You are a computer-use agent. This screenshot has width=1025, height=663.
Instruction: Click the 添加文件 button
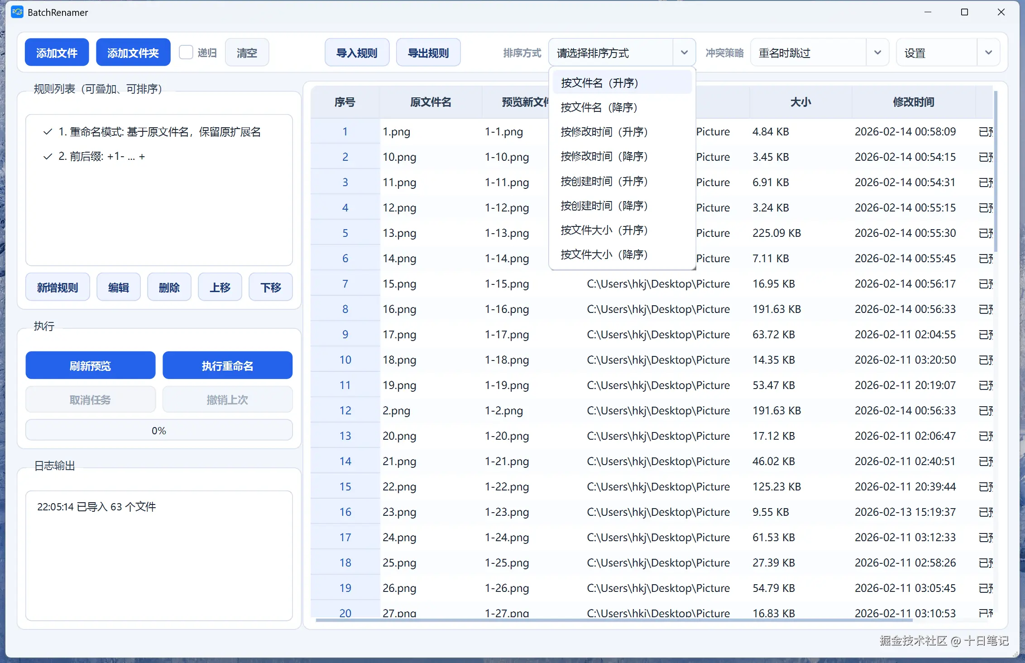tap(57, 53)
